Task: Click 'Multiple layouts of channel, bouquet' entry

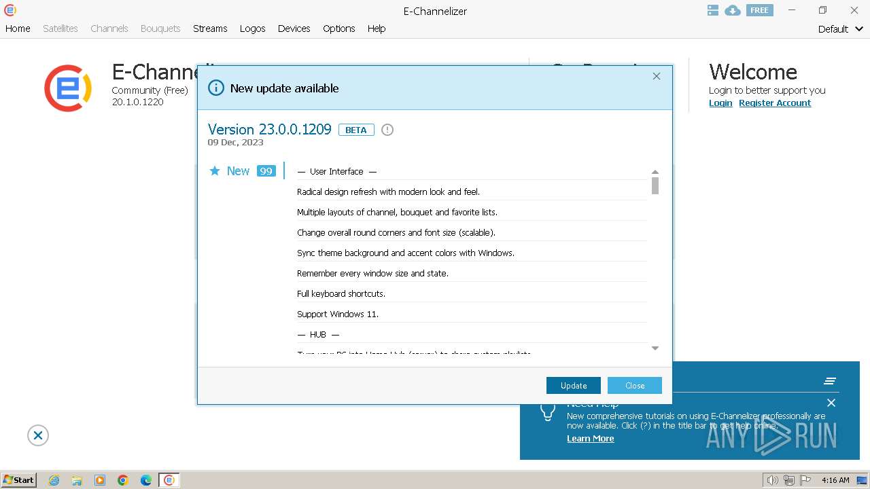Action: click(397, 212)
